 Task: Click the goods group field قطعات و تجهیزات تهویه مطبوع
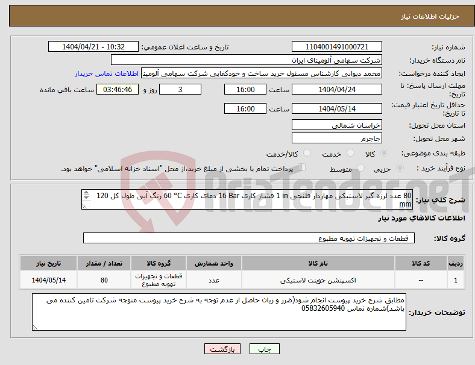249,238
